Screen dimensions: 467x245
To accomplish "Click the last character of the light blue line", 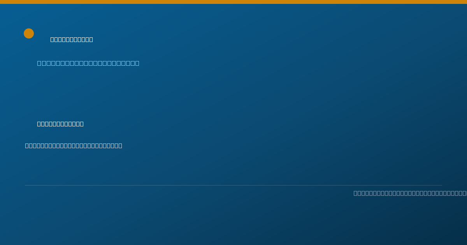I will [x=137, y=63].
